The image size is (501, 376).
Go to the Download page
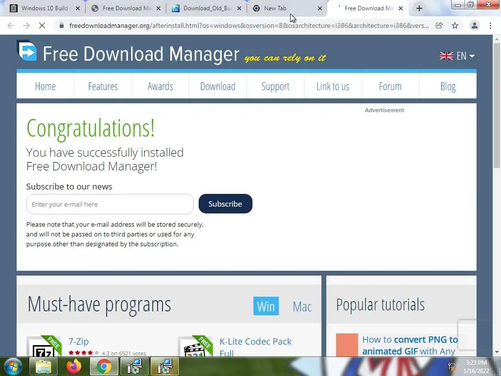click(x=218, y=86)
